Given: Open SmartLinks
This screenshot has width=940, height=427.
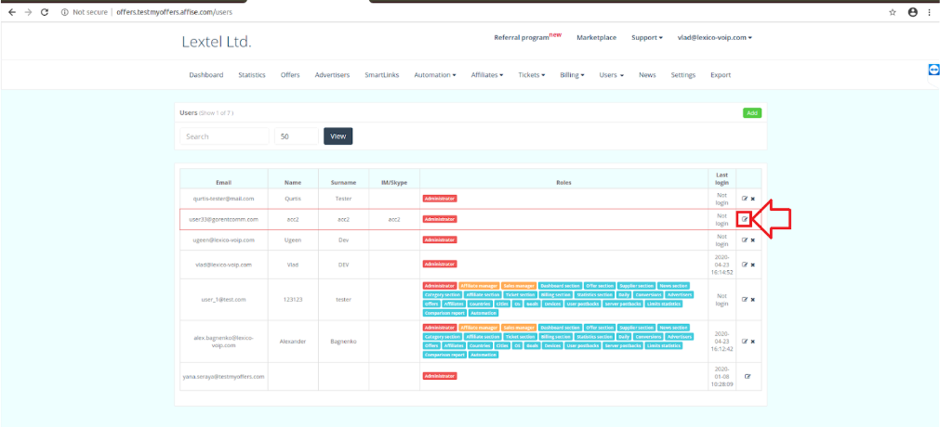Looking at the screenshot, I should pyautogui.click(x=382, y=75).
